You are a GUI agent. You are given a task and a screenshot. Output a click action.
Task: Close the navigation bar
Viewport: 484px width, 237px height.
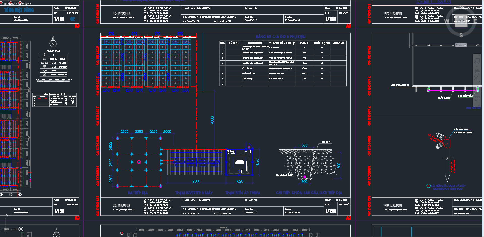click(x=479, y=55)
